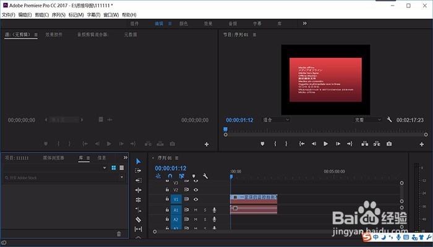This screenshot has height=247, width=433.
Task: Open Source panel menu
Action: point(36,35)
